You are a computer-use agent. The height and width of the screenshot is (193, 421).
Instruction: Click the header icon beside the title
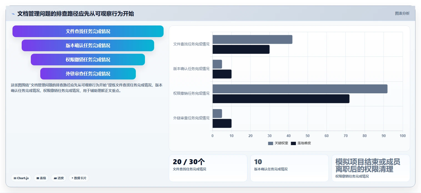13,14
